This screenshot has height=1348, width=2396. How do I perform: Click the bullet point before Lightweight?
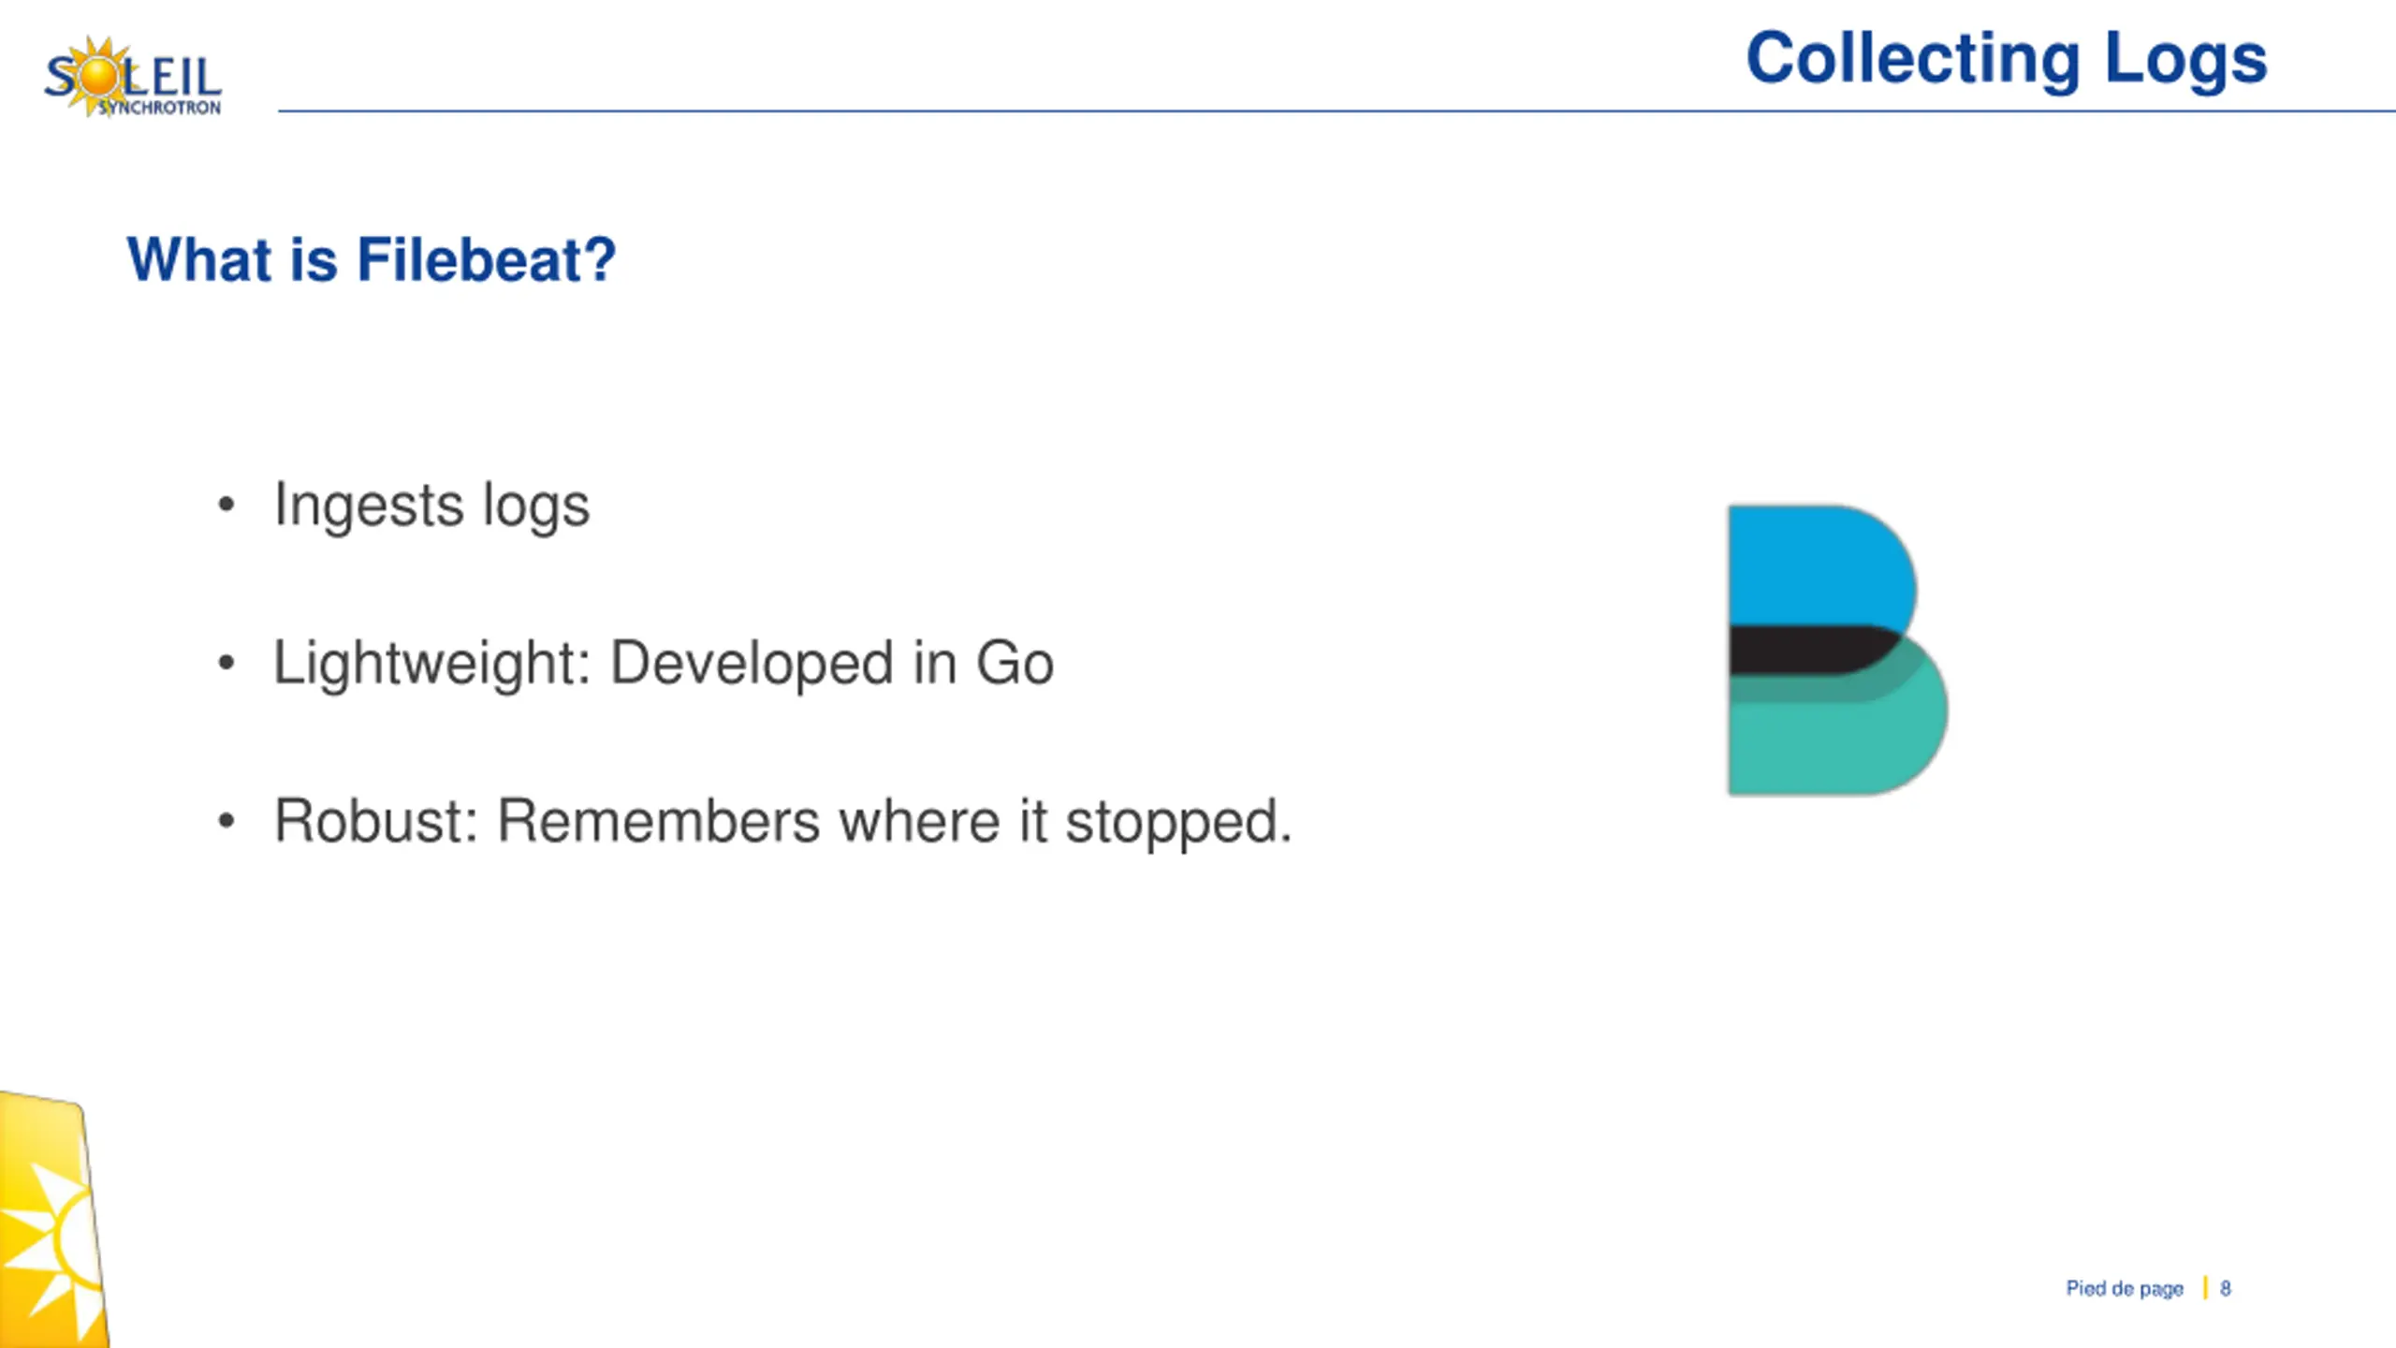click(x=226, y=664)
